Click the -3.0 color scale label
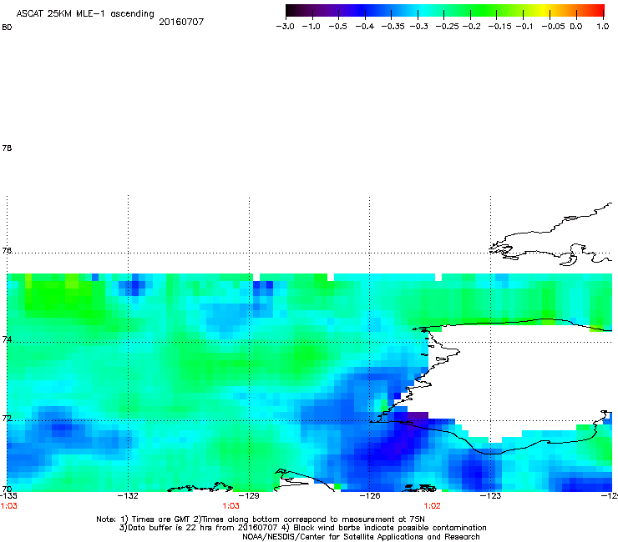This screenshot has width=618, height=542. coord(285,27)
